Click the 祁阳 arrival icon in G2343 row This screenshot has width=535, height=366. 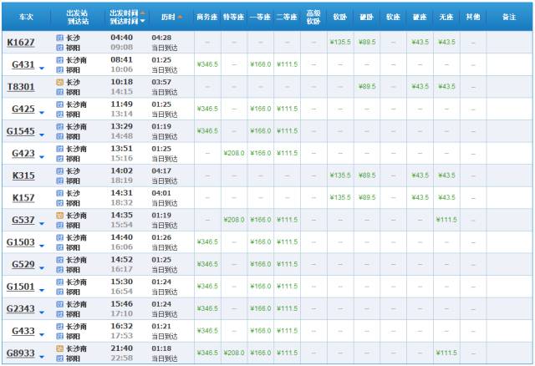click(x=59, y=313)
